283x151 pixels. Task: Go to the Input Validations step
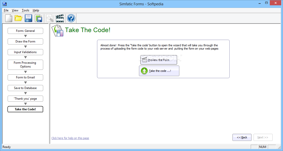coord(25,52)
